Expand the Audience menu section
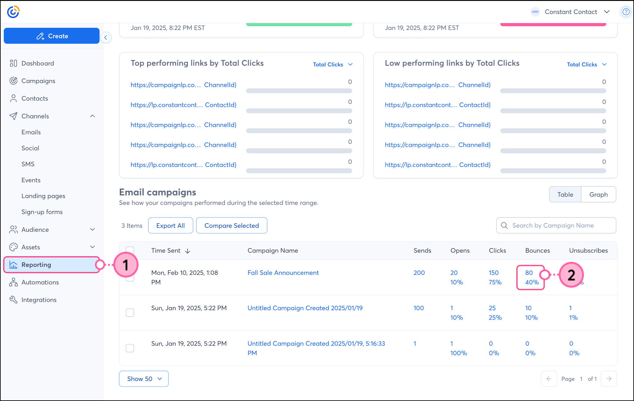 point(92,230)
